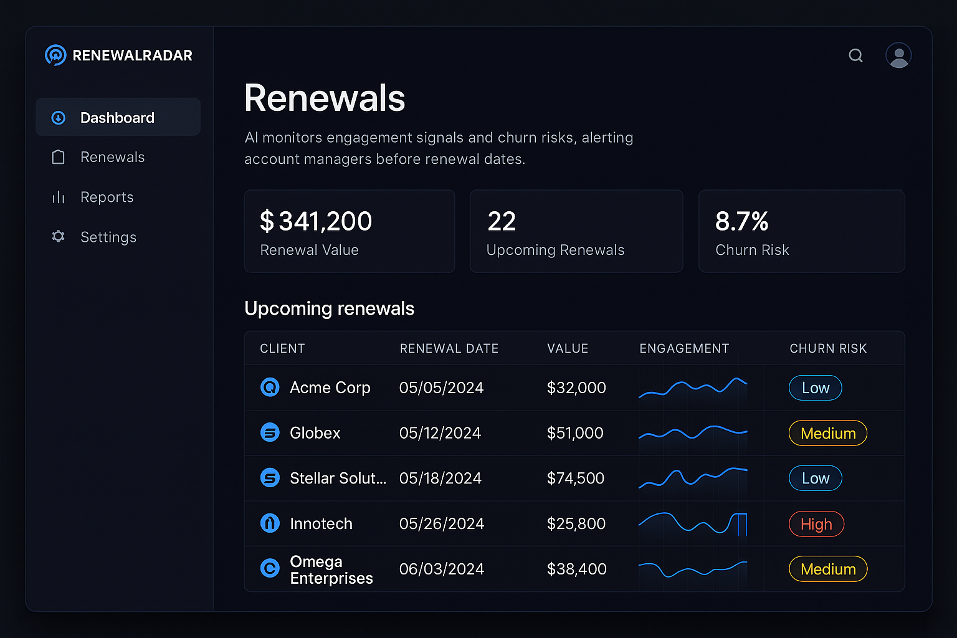
Task: Click the Settings gear icon
Action: click(58, 237)
